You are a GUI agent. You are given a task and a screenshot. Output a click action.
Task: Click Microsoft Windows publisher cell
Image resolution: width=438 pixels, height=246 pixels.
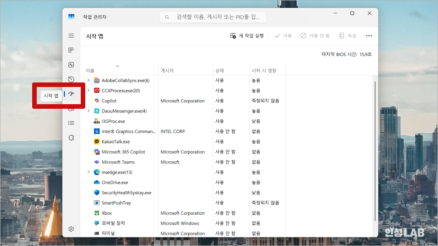pos(180,223)
